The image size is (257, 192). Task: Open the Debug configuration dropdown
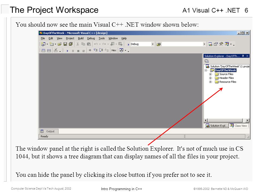click(x=153, y=44)
